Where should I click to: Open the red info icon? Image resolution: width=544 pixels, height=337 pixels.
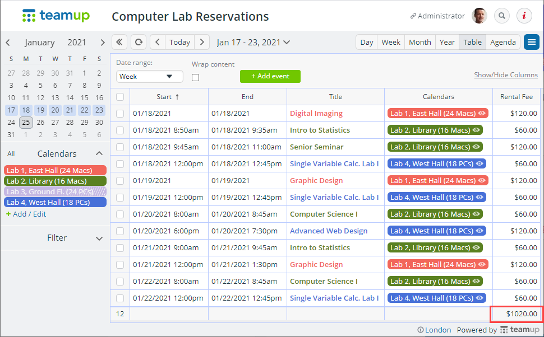pyautogui.click(x=524, y=16)
